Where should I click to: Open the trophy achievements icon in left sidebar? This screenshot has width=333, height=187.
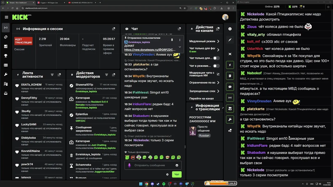[6, 56]
